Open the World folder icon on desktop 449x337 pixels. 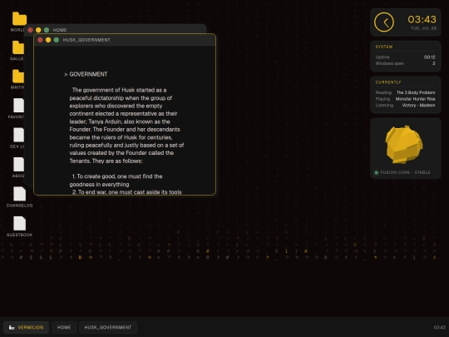pos(19,19)
